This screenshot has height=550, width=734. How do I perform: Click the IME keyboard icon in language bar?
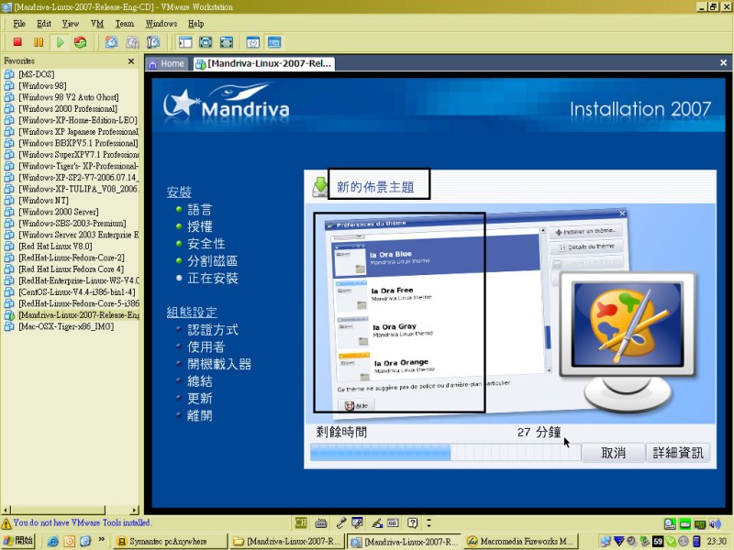point(321,522)
